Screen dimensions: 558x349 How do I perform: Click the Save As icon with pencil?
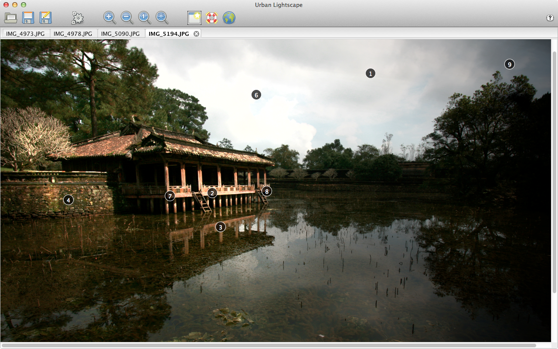46,18
